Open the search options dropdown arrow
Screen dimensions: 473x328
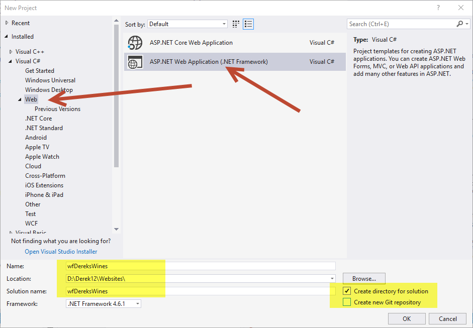467,24
